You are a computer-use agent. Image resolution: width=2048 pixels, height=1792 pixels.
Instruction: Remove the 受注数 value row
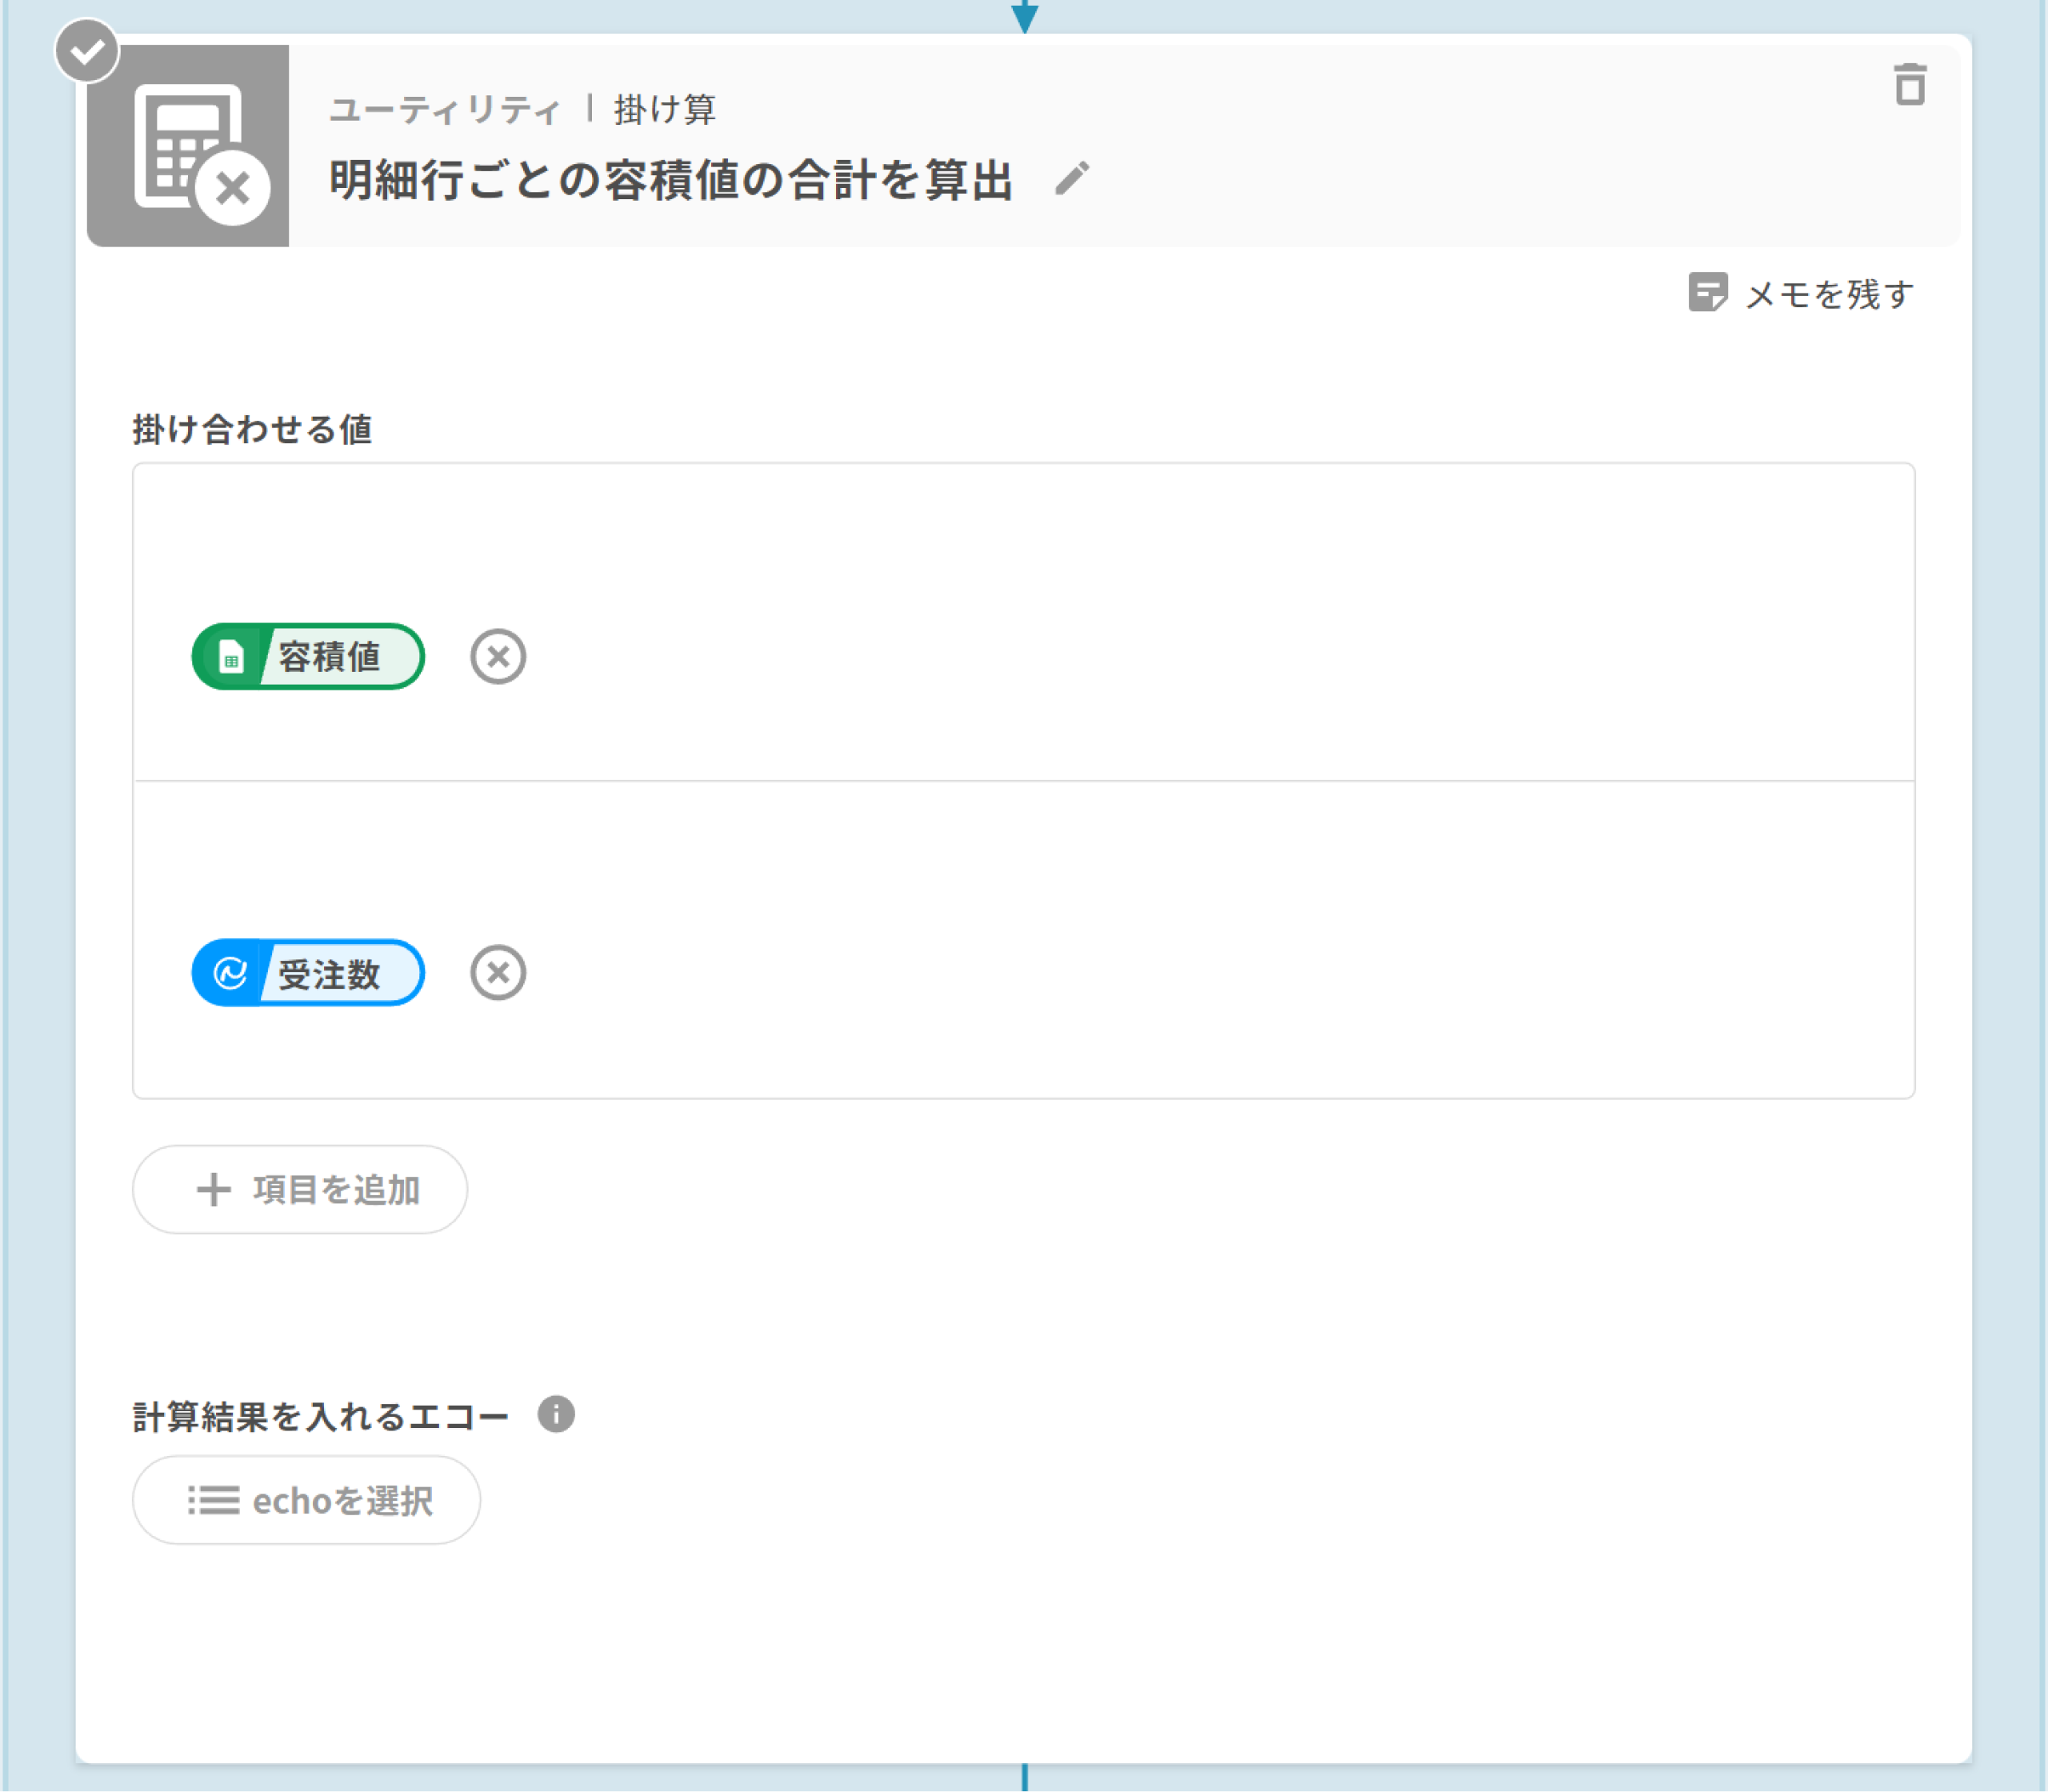tap(498, 973)
